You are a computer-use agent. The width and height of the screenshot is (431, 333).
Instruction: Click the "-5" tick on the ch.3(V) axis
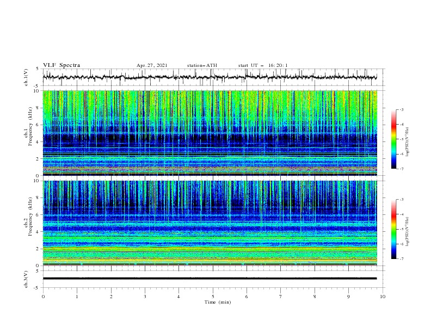[x=37, y=288]
